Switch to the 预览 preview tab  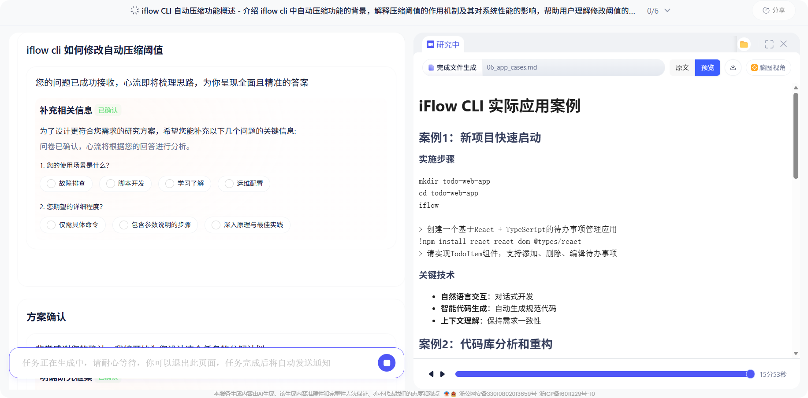[707, 68]
